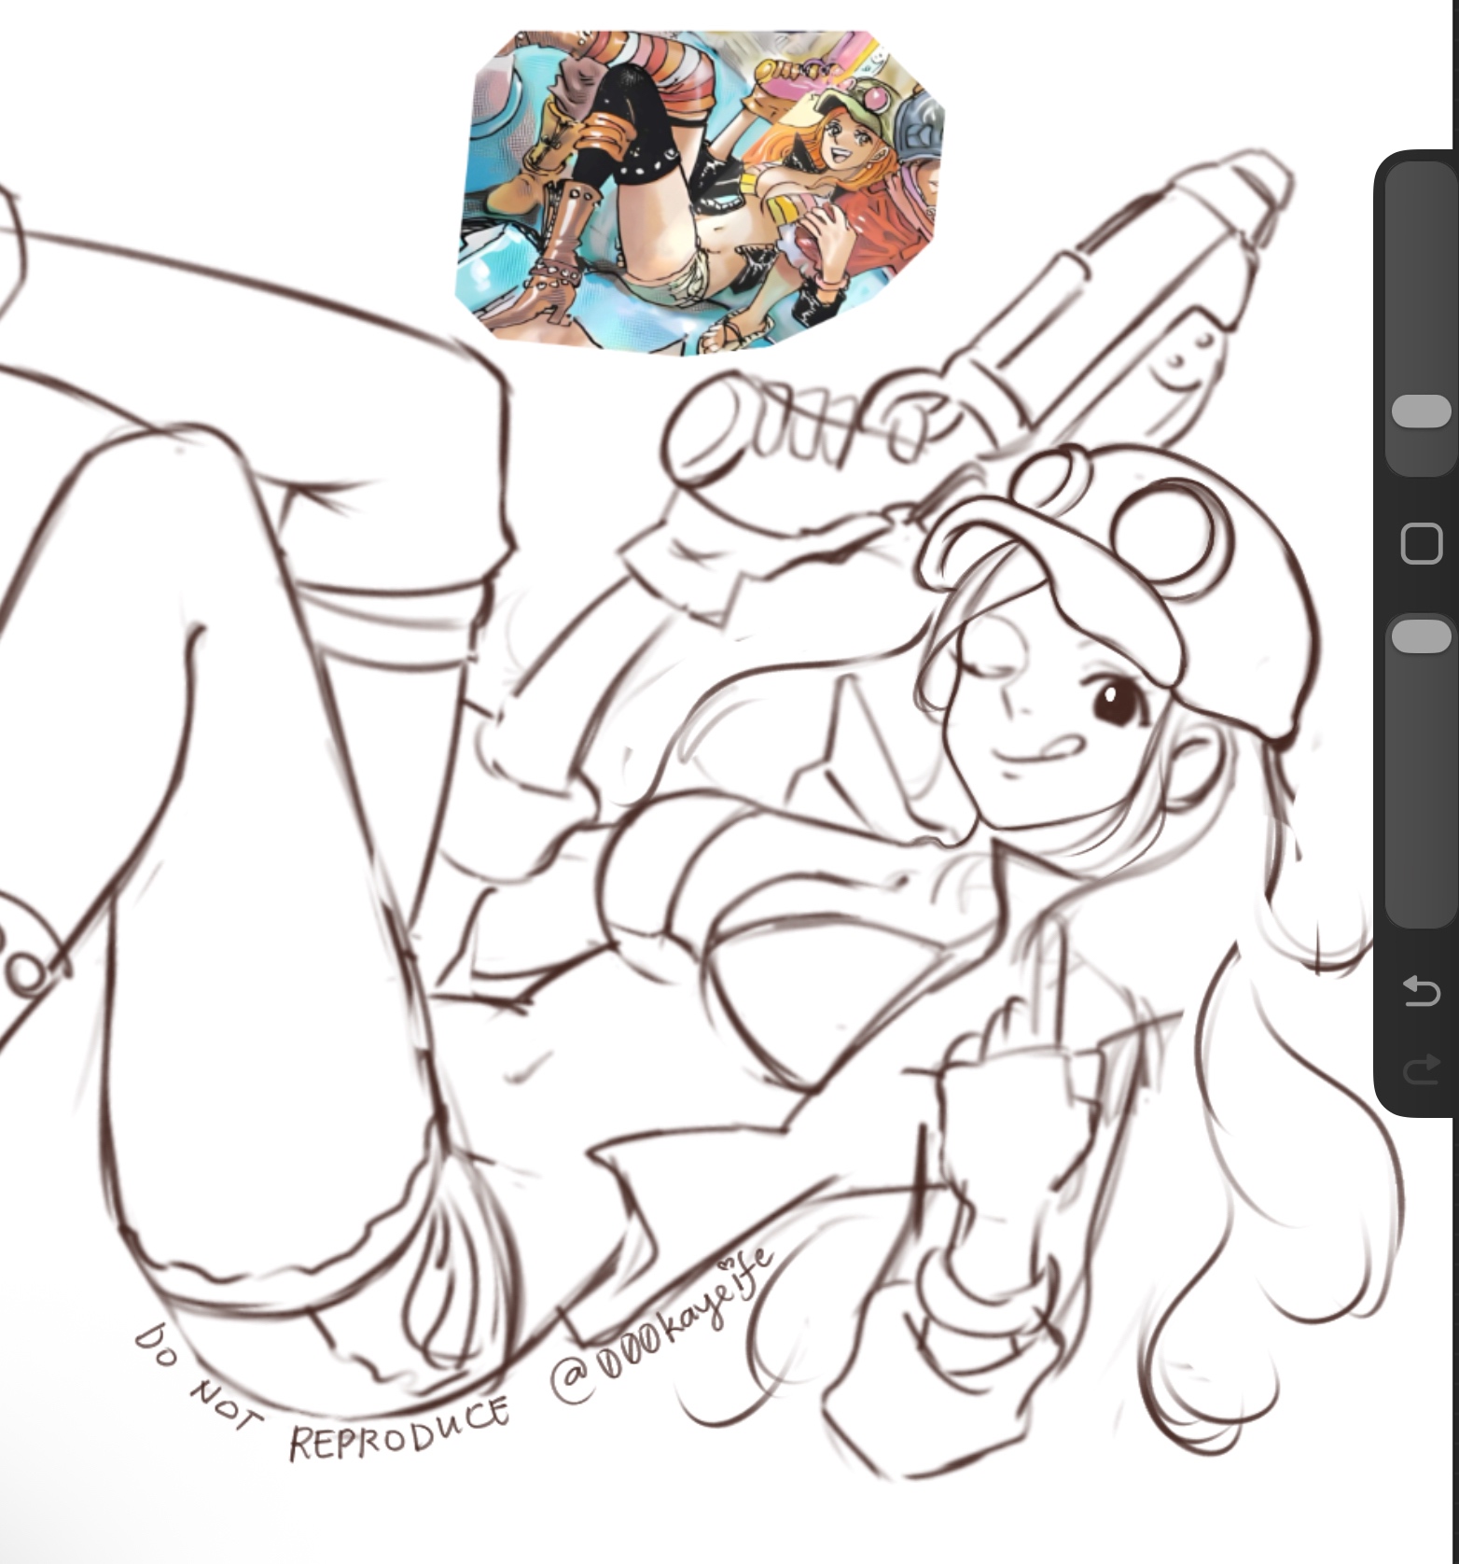
Task: Tap the @000kayeife signature text
Action: pyautogui.click(x=662, y=1325)
